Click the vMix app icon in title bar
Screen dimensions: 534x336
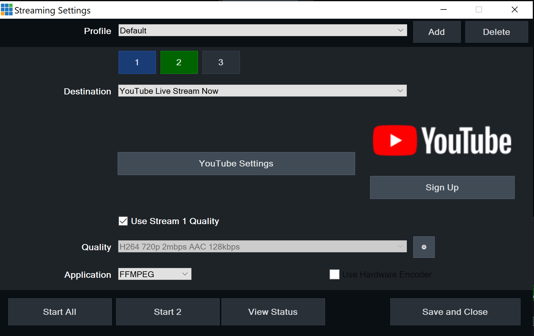[x=7, y=10]
